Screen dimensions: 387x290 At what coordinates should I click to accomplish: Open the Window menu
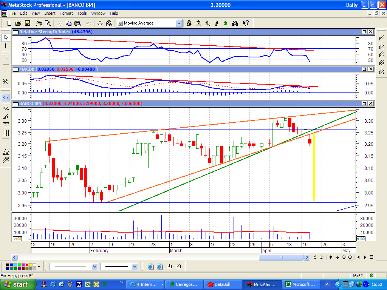pos(99,13)
